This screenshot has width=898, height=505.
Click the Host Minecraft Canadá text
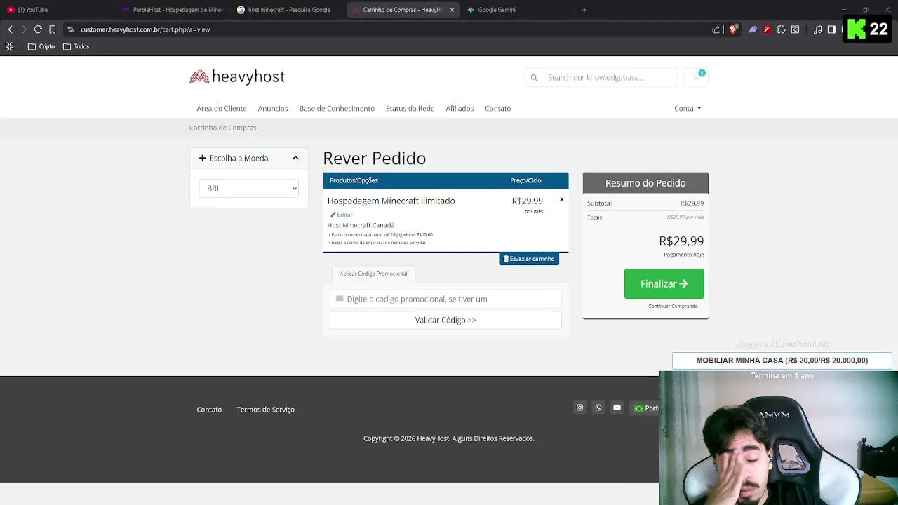coord(361,225)
